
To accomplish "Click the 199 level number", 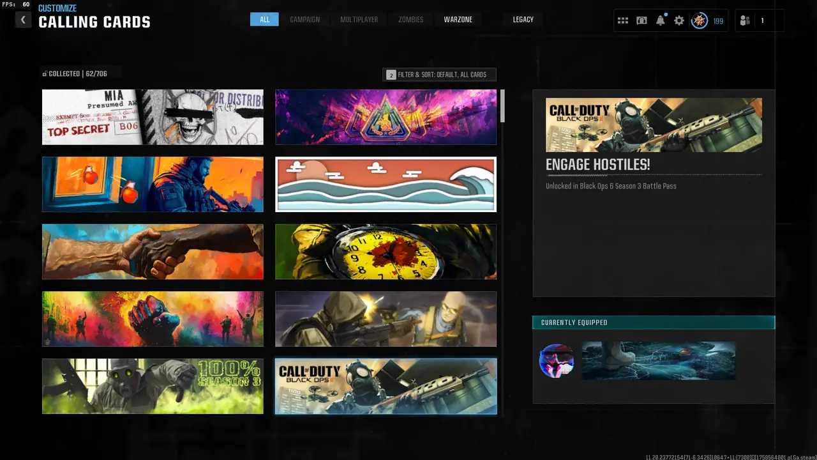I will click(718, 21).
